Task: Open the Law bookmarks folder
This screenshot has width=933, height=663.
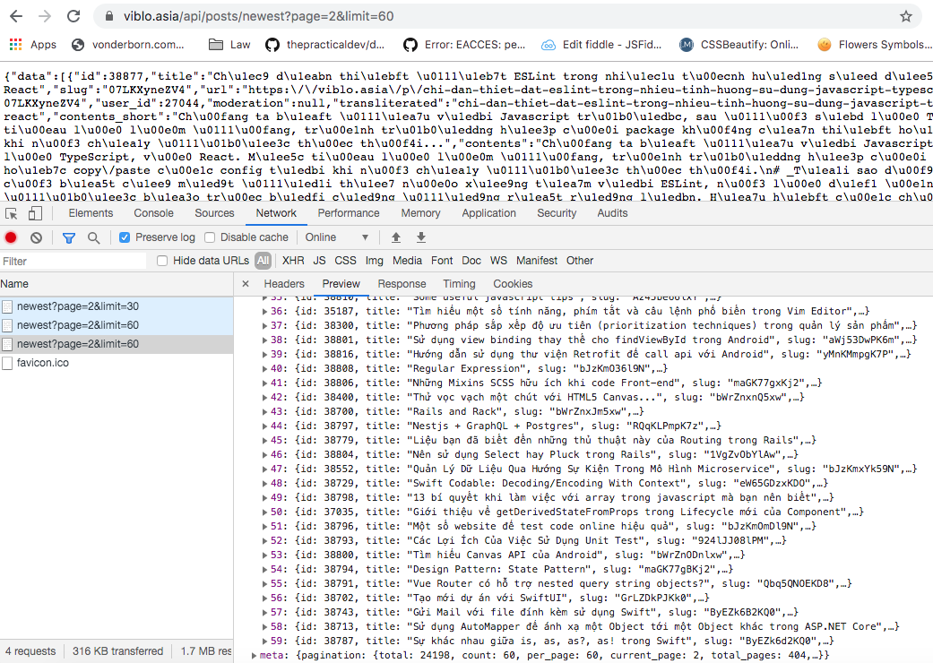Action: (229, 45)
